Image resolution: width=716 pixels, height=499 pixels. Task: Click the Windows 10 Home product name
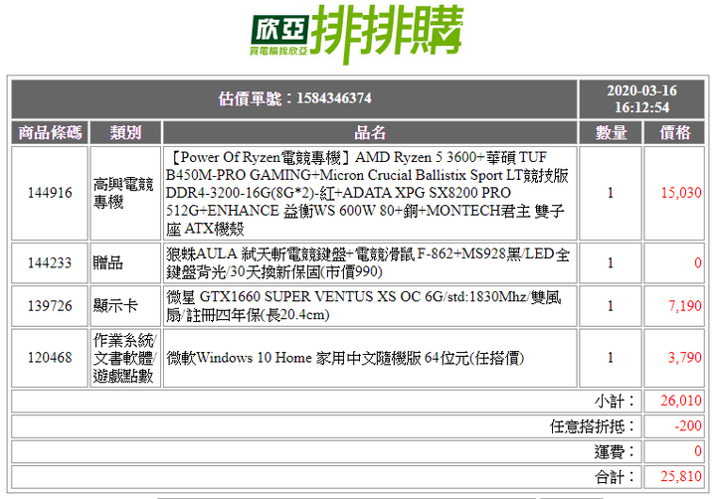345,358
